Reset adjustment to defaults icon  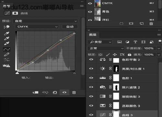[x=55, y=92]
